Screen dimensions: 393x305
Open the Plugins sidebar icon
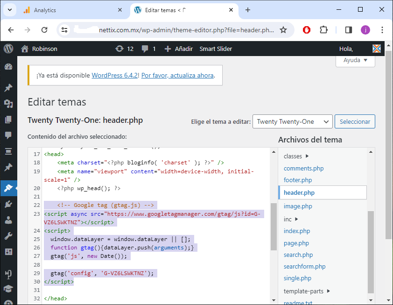click(x=8, y=204)
